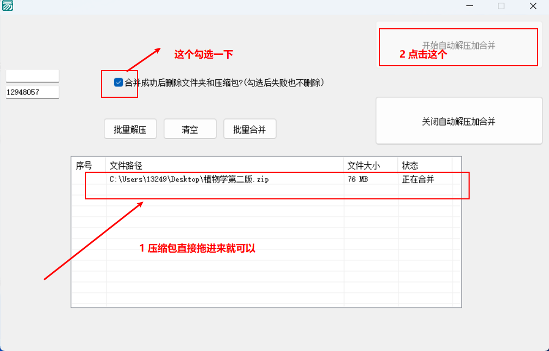The image size is (549, 351).
Task: Minimize the application window
Action: click(469, 6)
